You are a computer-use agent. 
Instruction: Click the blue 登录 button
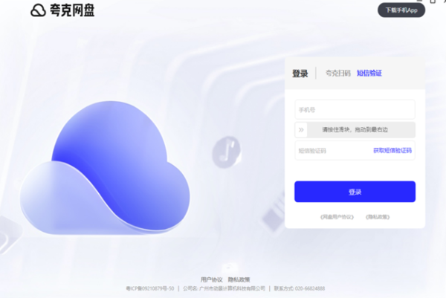[x=355, y=192]
